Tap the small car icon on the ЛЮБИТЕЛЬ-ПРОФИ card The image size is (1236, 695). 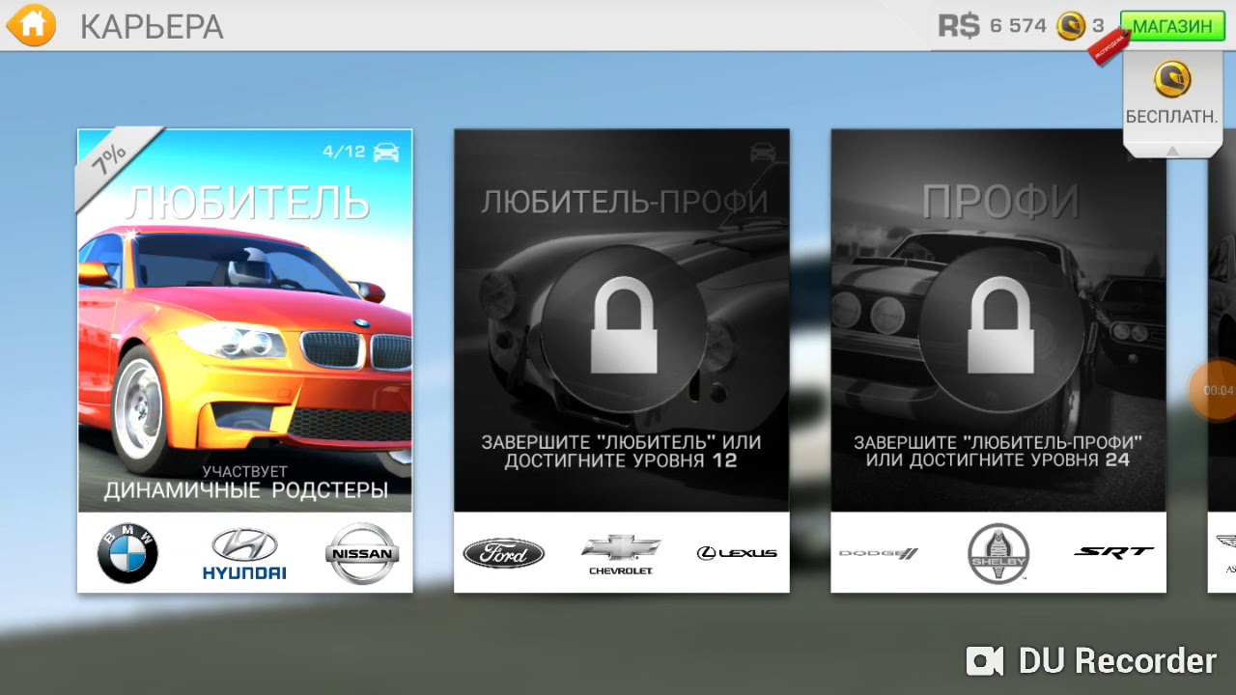[763, 152]
